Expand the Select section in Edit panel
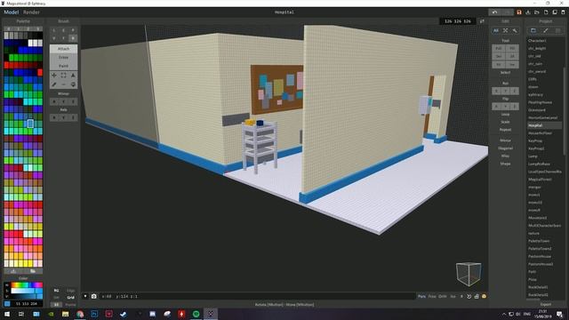This screenshot has width=569, height=320. point(505,73)
